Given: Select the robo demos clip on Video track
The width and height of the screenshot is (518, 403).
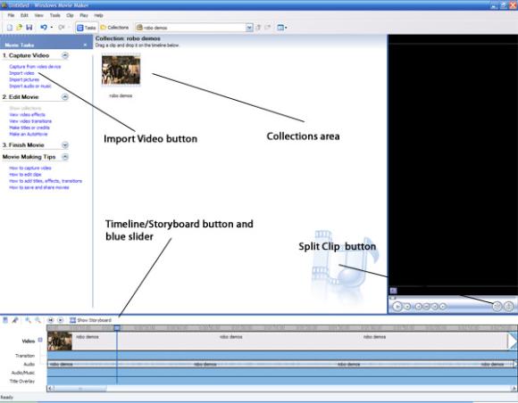Looking at the screenshot, I should tap(278, 341).
